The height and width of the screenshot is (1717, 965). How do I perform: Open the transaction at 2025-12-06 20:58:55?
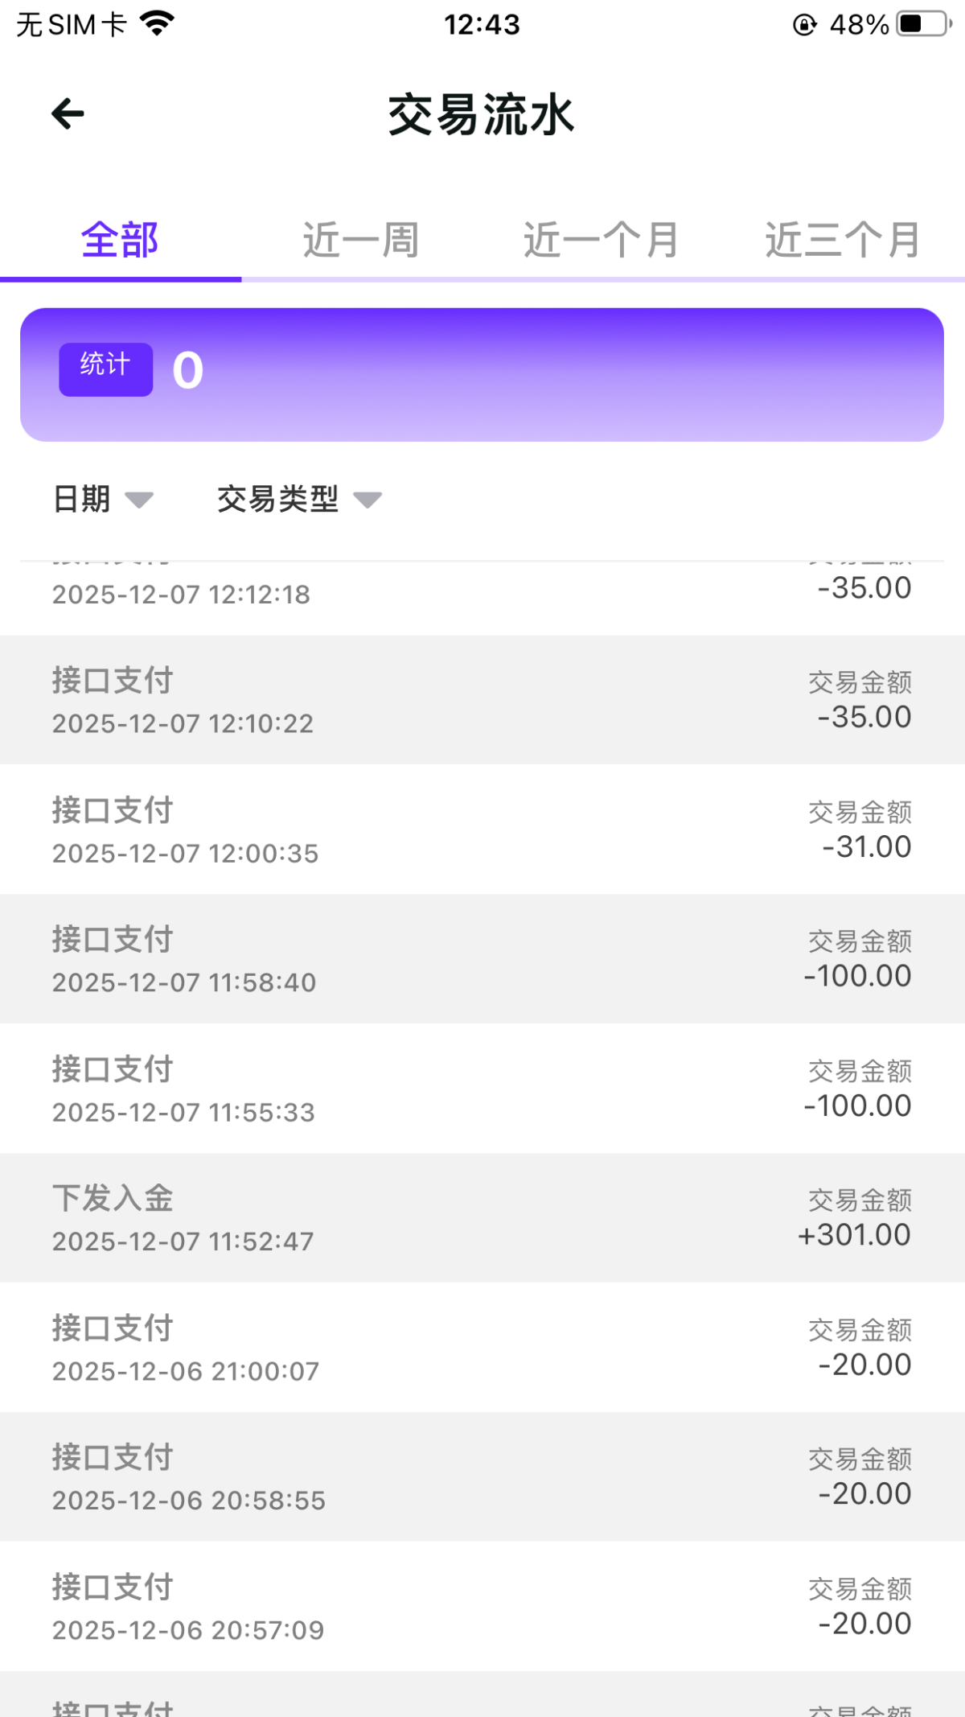(x=482, y=1477)
